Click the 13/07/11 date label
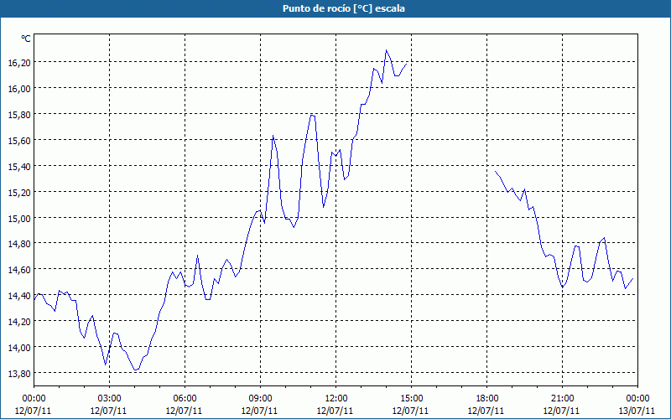671x419 pixels. [637, 411]
